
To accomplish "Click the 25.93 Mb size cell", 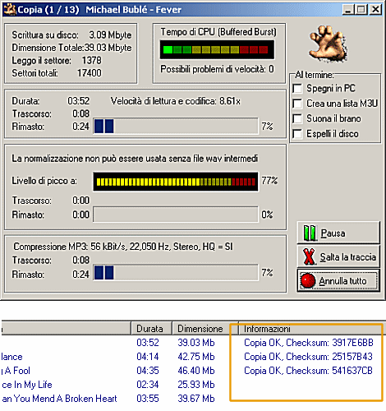I will pyautogui.click(x=196, y=385).
